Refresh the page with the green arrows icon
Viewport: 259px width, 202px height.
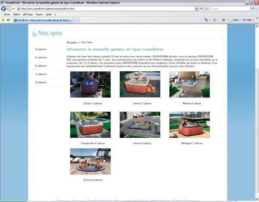pyautogui.click(x=201, y=9)
